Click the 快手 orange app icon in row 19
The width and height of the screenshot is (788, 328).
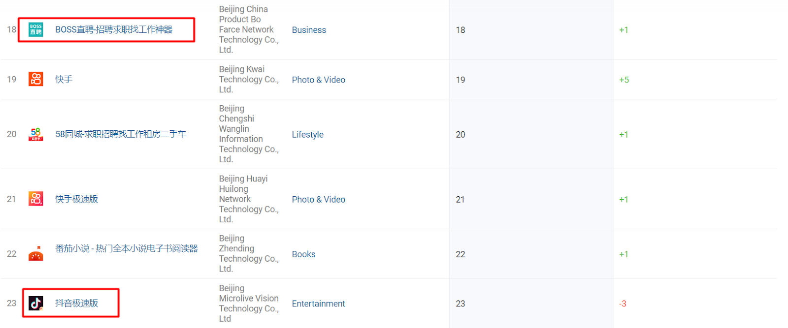point(36,79)
